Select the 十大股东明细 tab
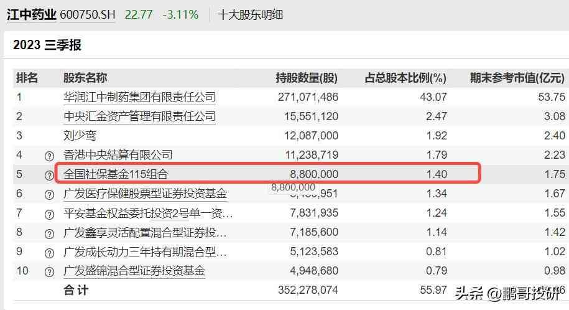Viewport: 569px width, 310px height. pyautogui.click(x=247, y=14)
